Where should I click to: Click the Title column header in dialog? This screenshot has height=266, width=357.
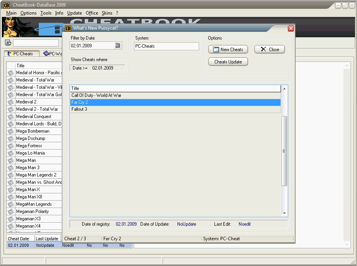(175, 88)
